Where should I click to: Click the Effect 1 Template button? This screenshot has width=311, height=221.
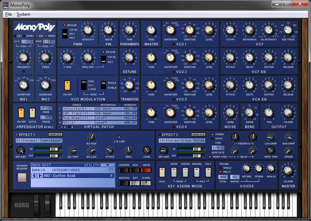(55, 135)
